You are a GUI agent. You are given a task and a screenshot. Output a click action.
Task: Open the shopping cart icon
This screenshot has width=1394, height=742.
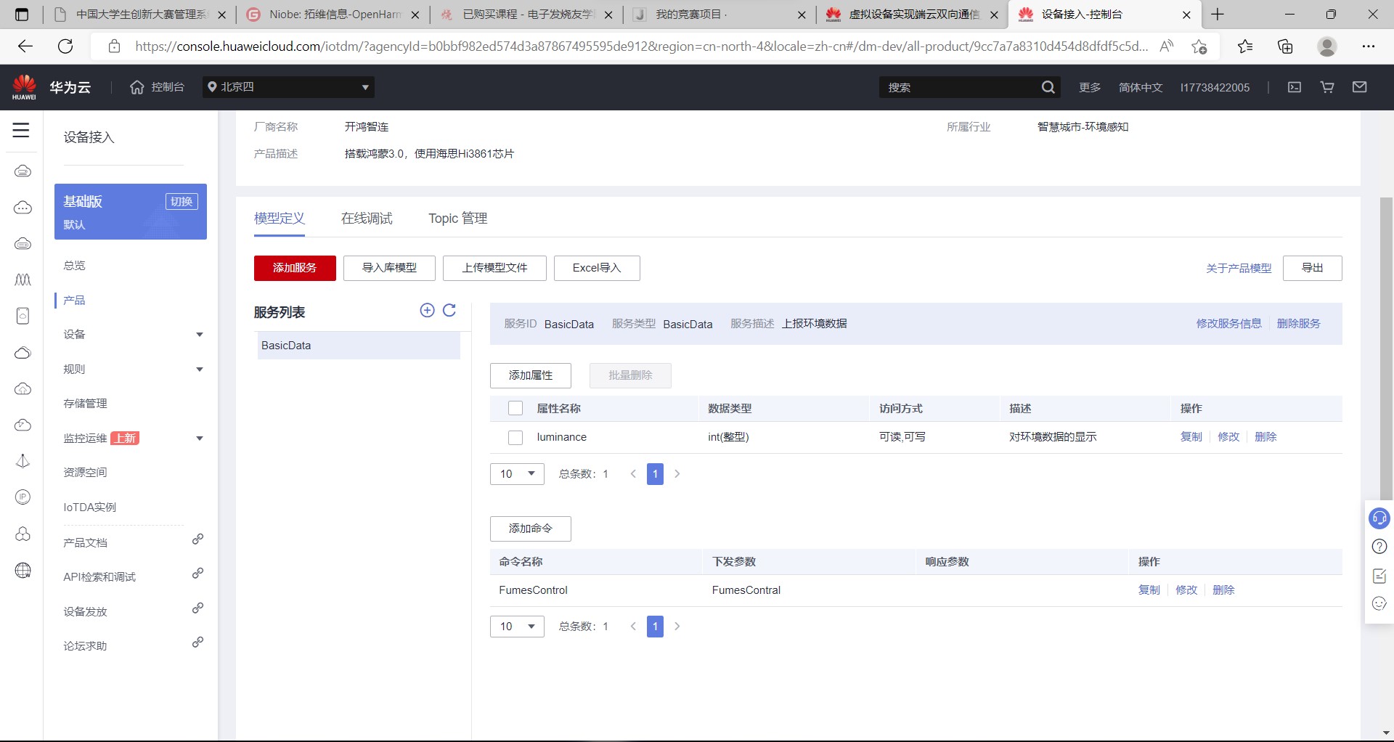pyautogui.click(x=1327, y=87)
